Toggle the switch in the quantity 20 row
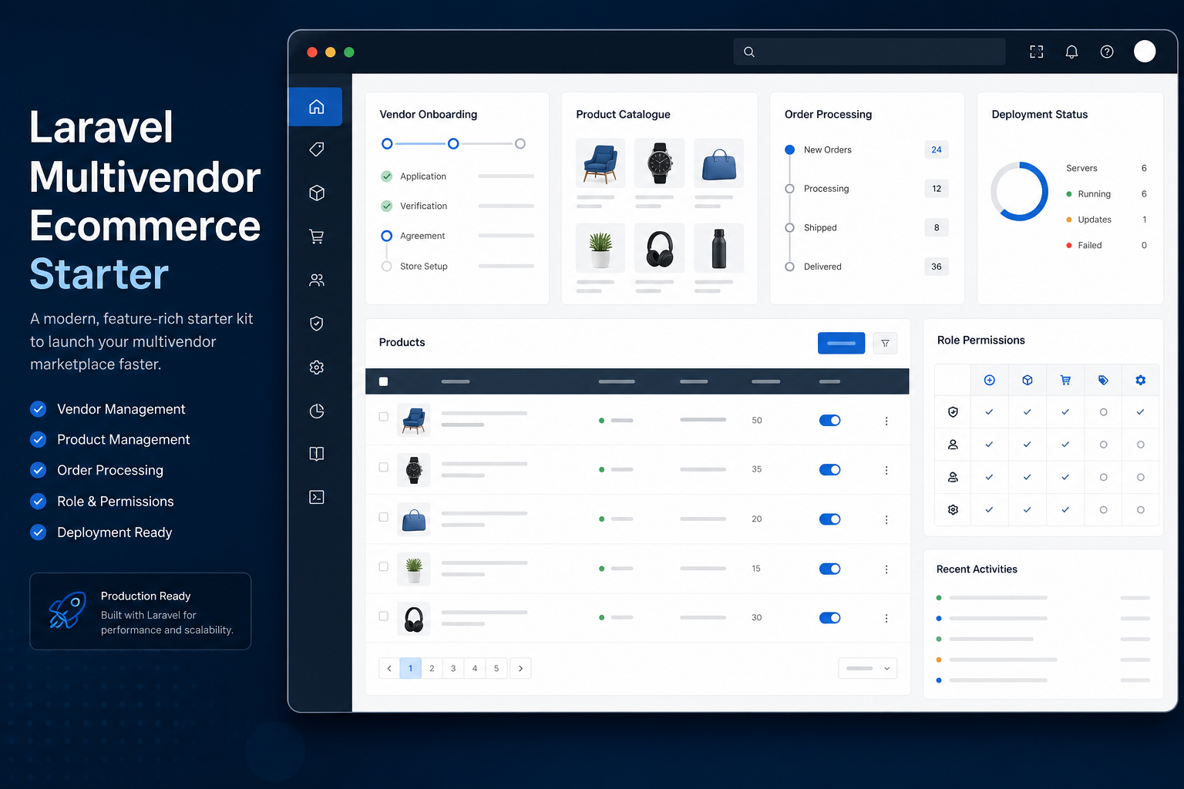1184x789 pixels. click(x=829, y=519)
